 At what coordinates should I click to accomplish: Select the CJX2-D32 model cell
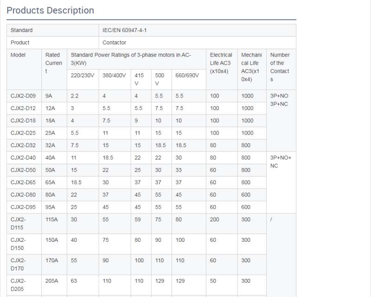pos(23,145)
